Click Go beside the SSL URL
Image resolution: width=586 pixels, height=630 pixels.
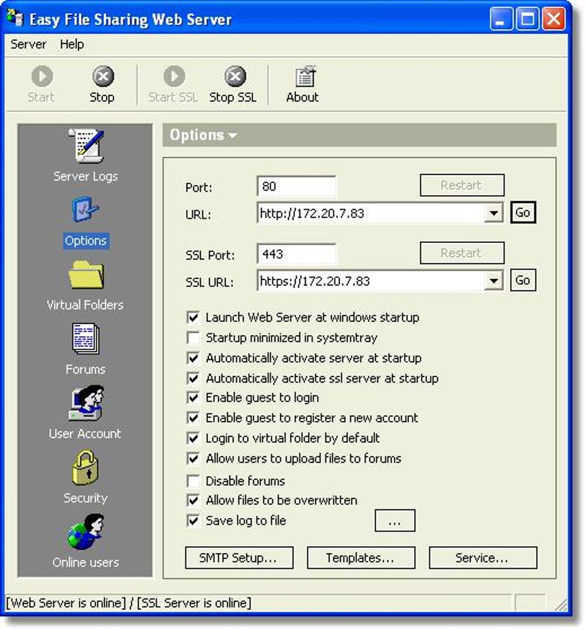(523, 280)
